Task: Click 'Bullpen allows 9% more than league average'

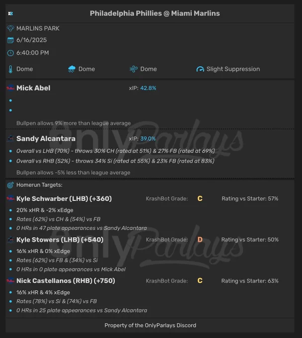Action: point(74,123)
